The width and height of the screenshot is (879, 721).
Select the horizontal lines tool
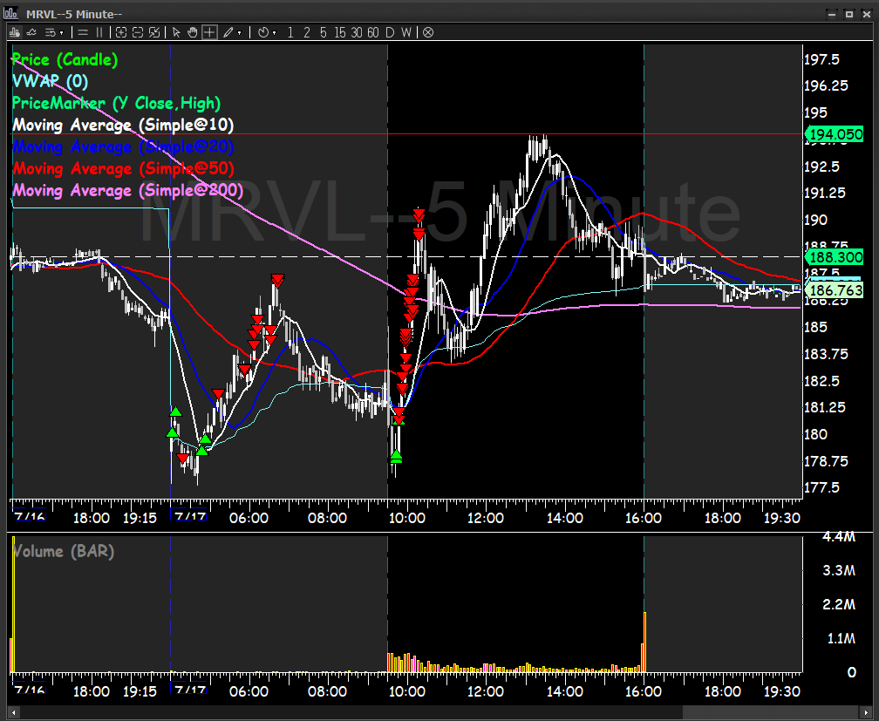point(83,32)
